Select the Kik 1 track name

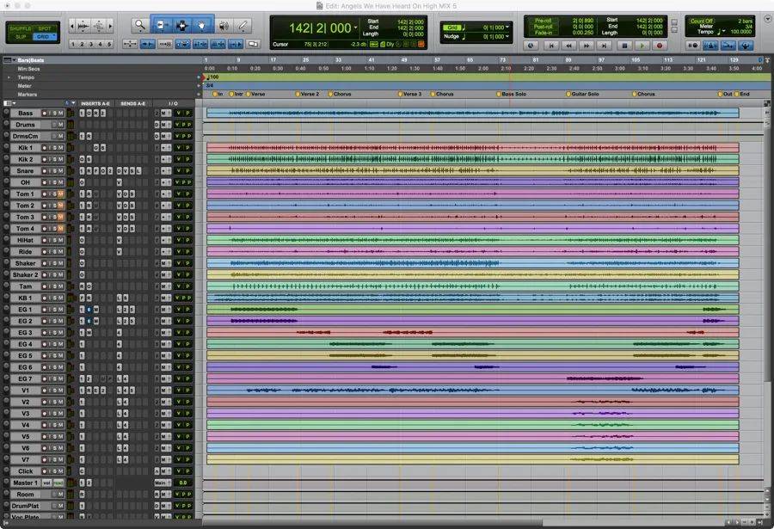click(23, 148)
